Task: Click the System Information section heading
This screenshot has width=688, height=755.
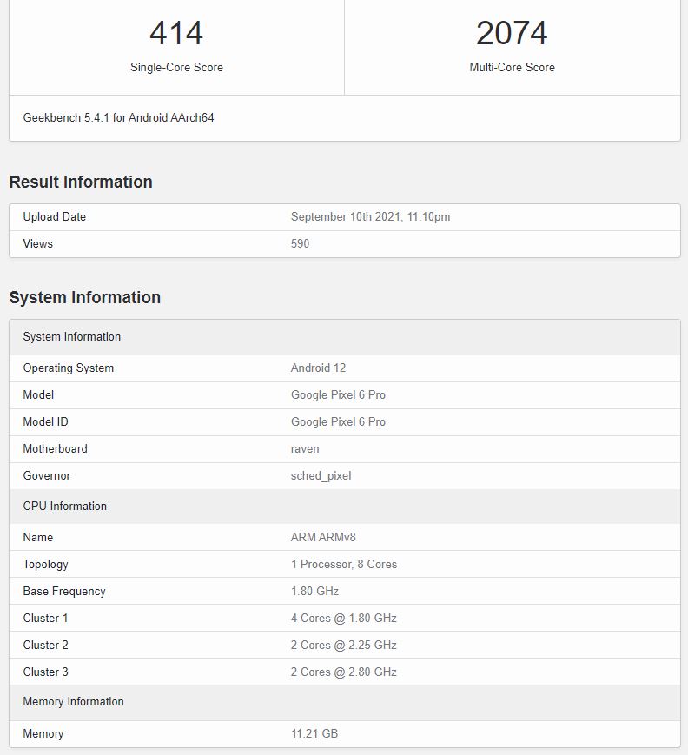Action: tap(84, 297)
